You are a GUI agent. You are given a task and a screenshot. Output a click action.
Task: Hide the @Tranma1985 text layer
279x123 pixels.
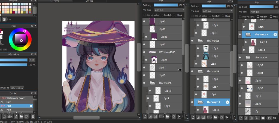click(x=144, y=52)
